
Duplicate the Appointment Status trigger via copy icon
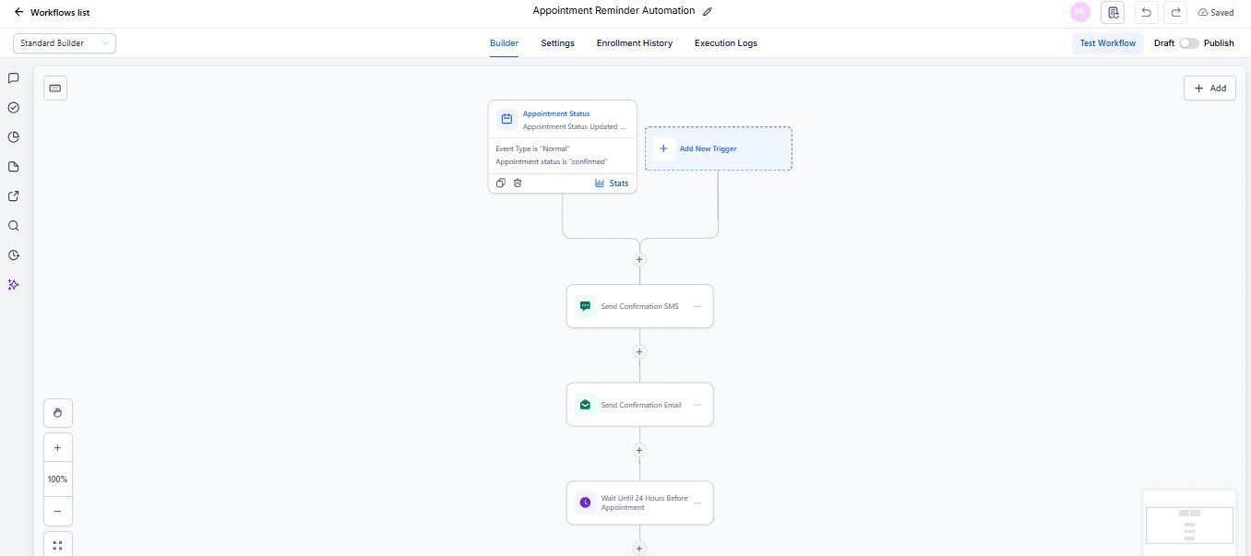[501, 183]
